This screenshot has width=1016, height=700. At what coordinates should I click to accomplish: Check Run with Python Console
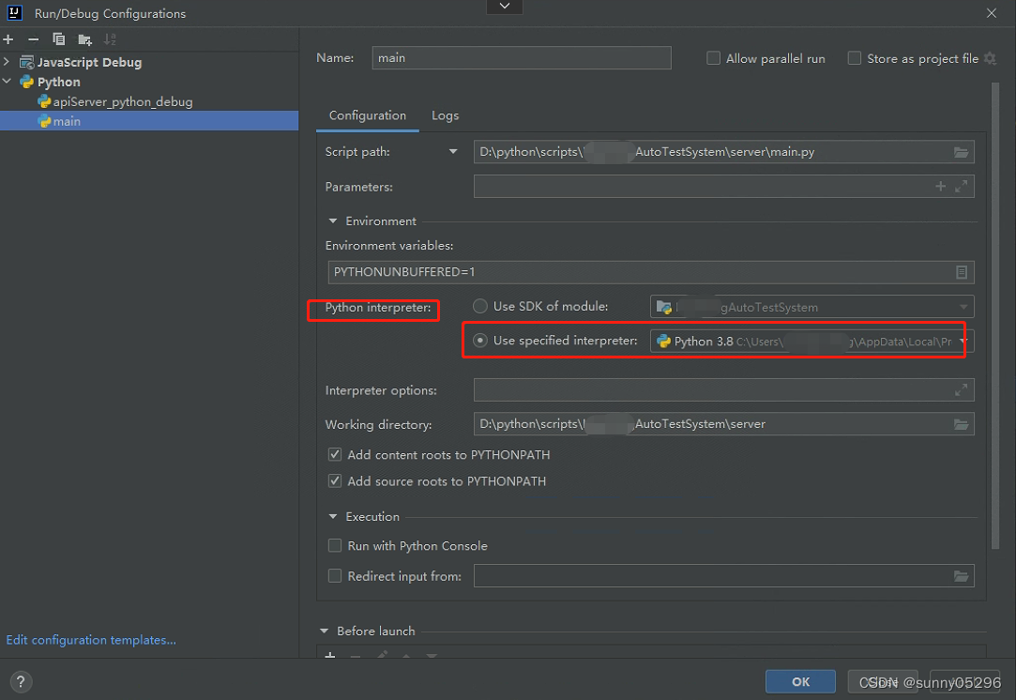click(335, 545)
